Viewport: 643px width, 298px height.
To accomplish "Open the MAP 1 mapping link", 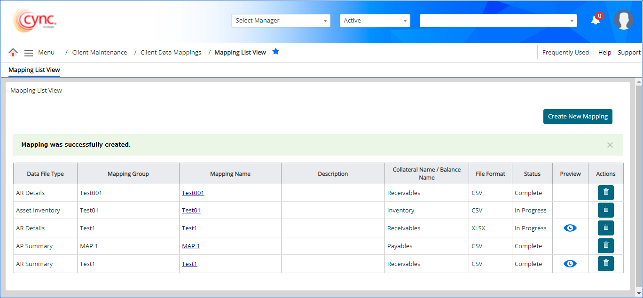I will tap(191, 246).
